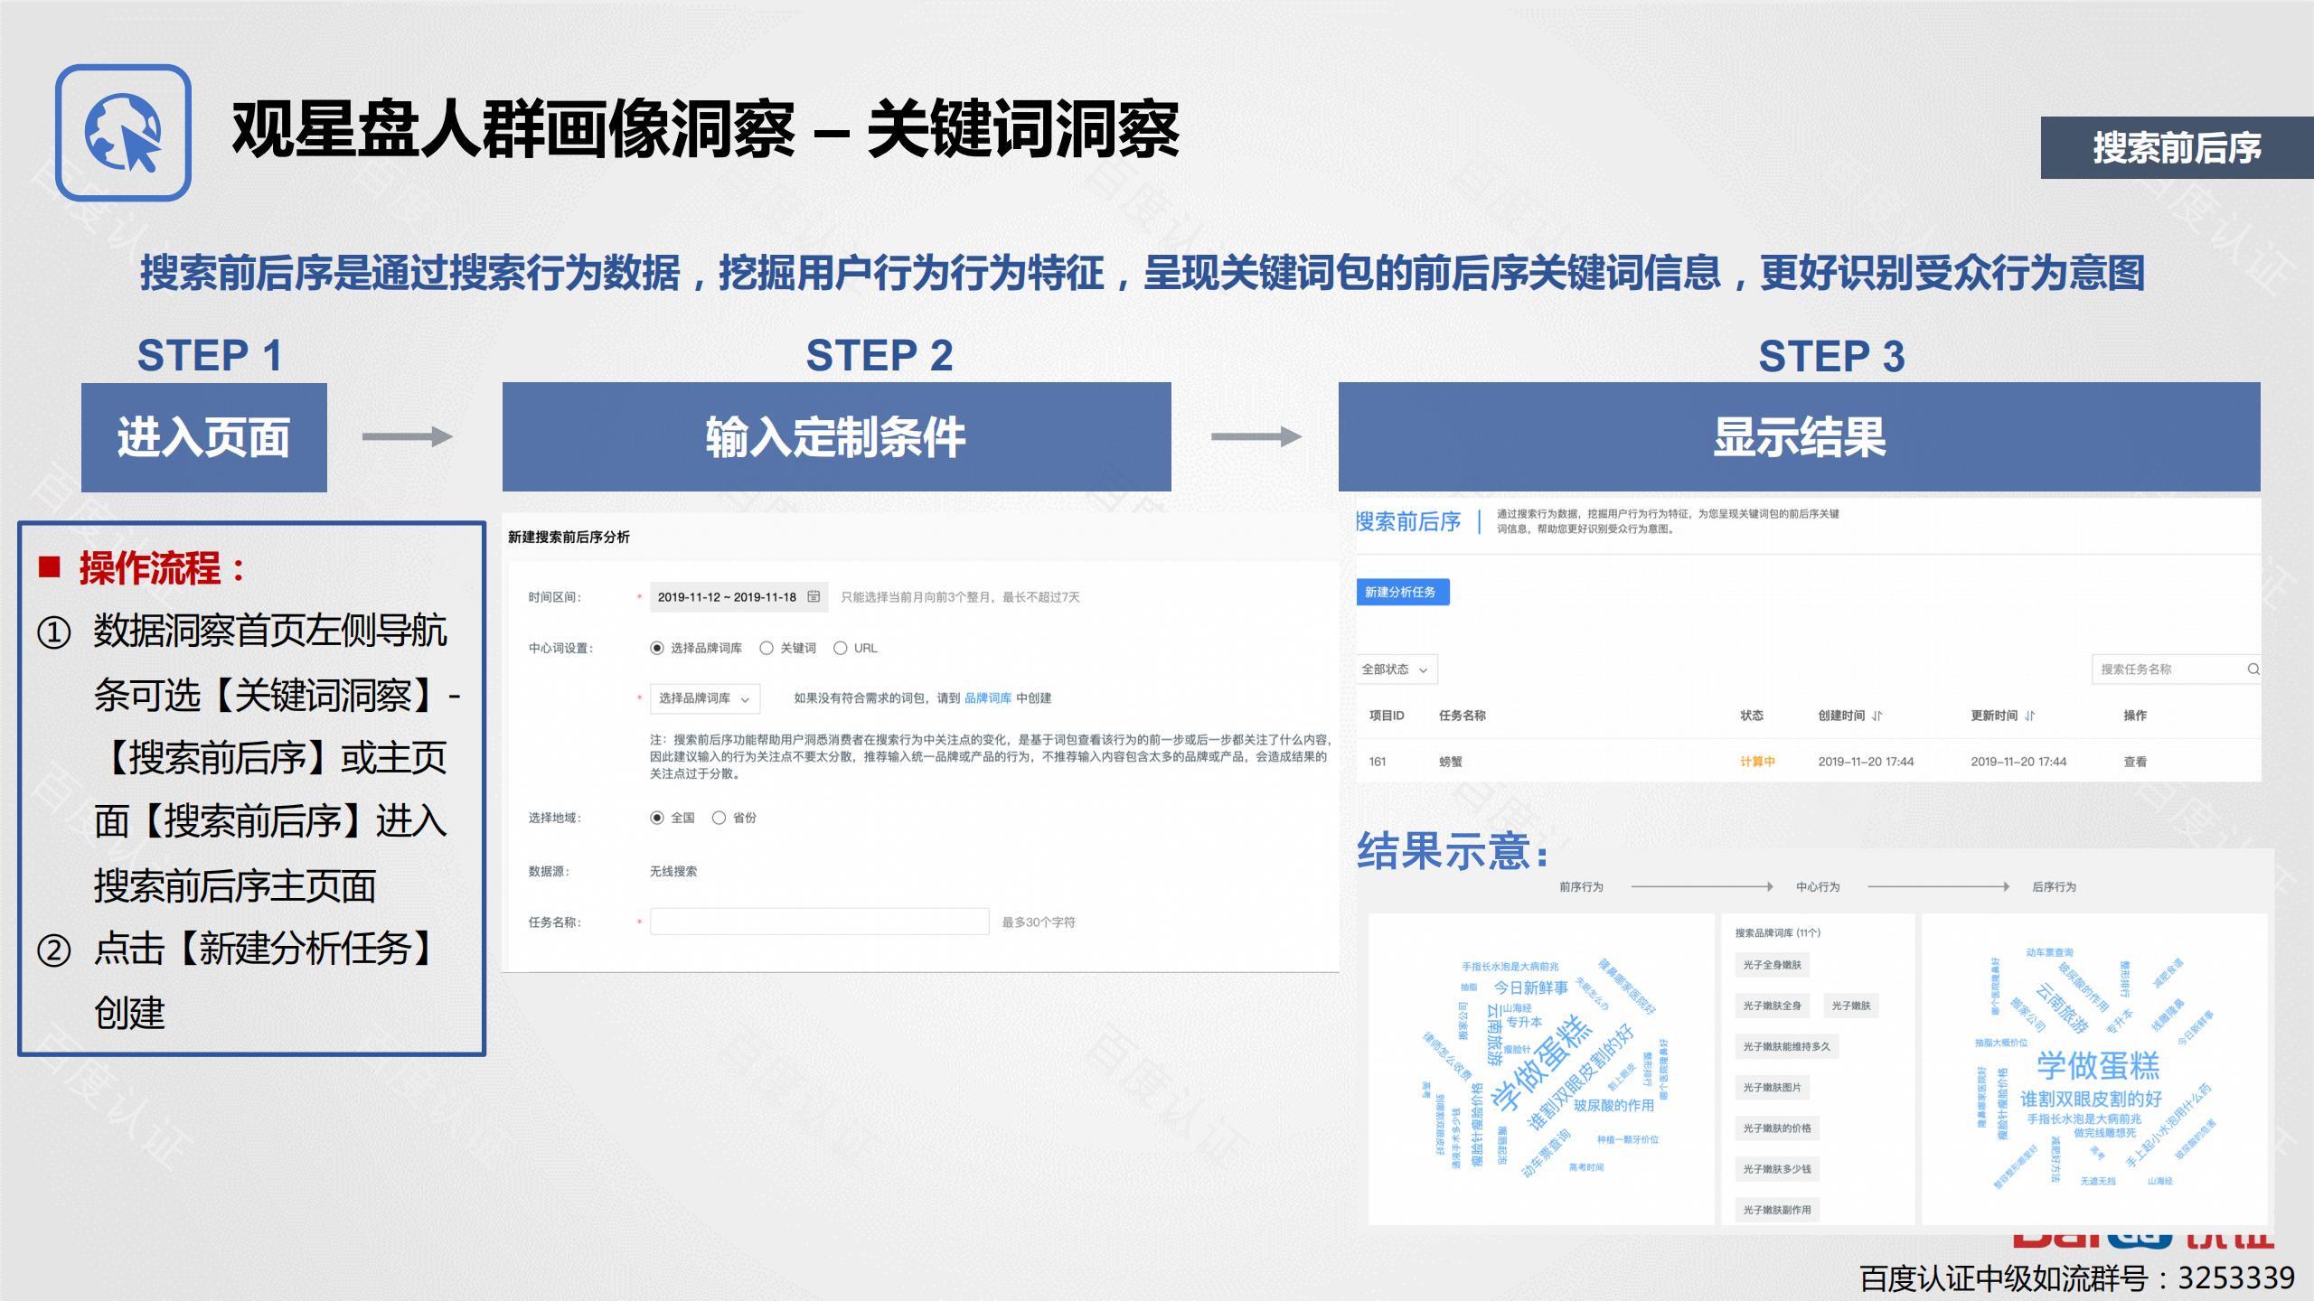
Task: Focus the 搜索任务名称 search box
Action: (2177, 669)
